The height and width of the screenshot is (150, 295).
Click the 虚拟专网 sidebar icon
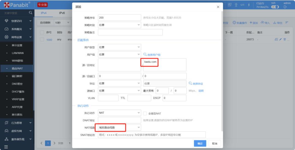(x=7, y=131)
